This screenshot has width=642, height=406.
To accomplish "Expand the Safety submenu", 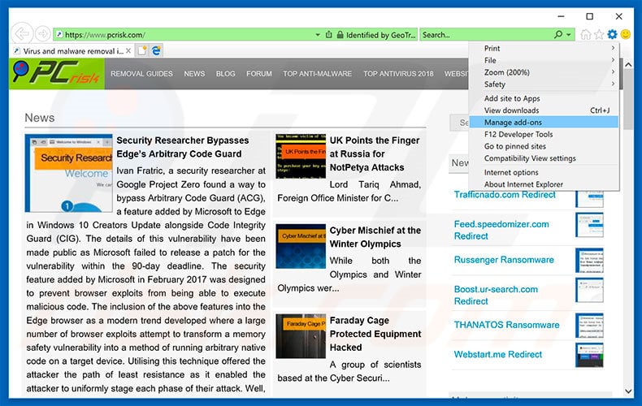I will pos(544,84).
